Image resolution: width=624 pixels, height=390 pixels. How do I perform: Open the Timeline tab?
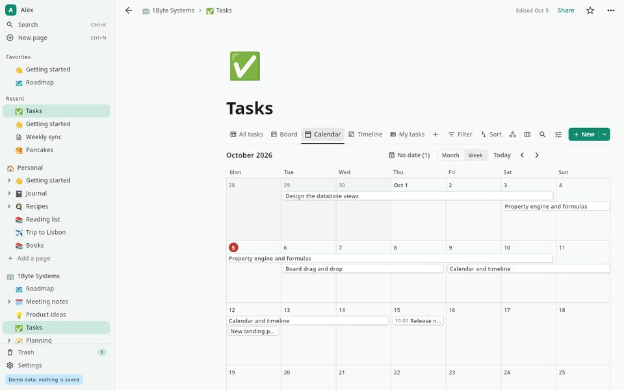[x=365, y=135]
